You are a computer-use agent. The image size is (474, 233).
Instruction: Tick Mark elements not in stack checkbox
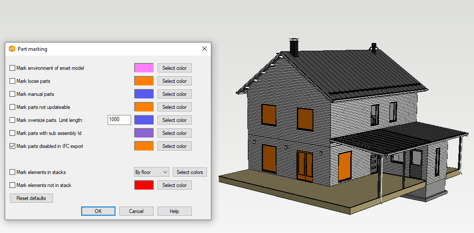pos(12,185)
